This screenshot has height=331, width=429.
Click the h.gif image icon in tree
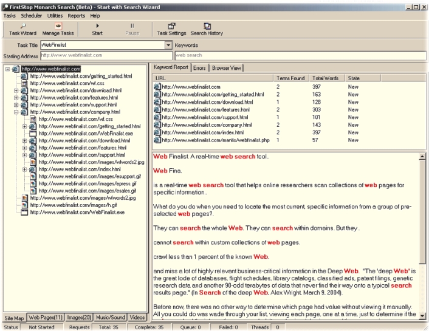pos(24,205)
